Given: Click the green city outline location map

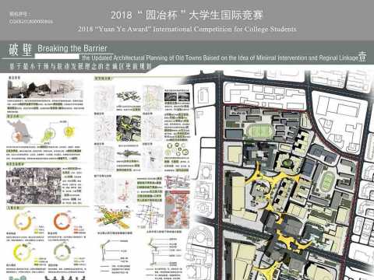Looking at the screenshot, I should click(48, 135).
